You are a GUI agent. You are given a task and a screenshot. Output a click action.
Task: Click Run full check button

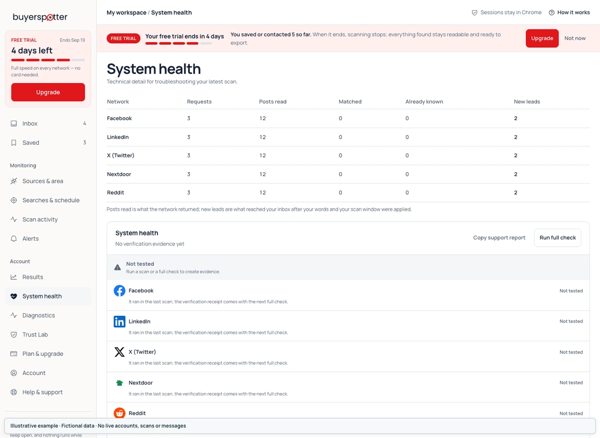[x=557, y=238]
